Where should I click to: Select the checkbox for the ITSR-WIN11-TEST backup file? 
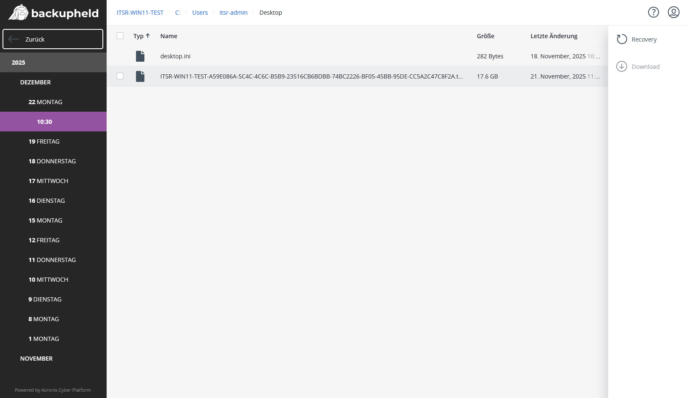click(120, 76)
